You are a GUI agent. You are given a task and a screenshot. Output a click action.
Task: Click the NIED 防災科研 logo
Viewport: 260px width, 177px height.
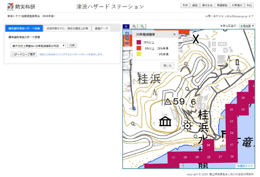coord(17,7)
